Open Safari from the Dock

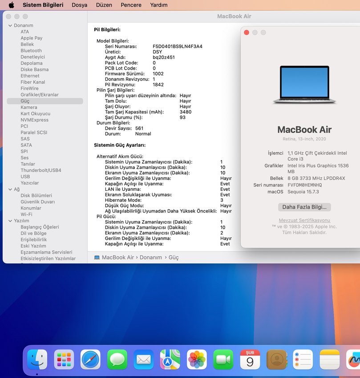pos(91,359)
